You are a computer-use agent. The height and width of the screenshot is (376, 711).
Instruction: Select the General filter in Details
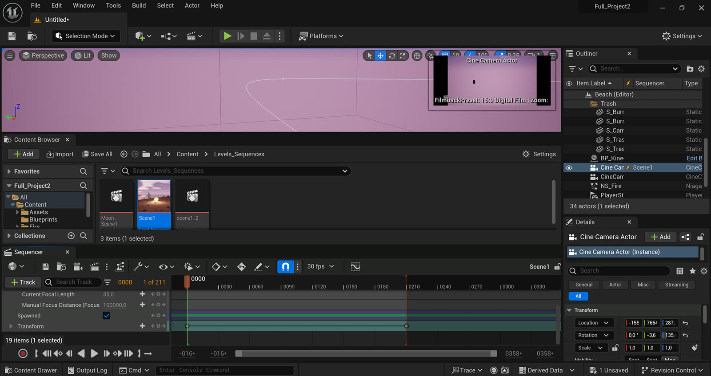coord(584,285)
